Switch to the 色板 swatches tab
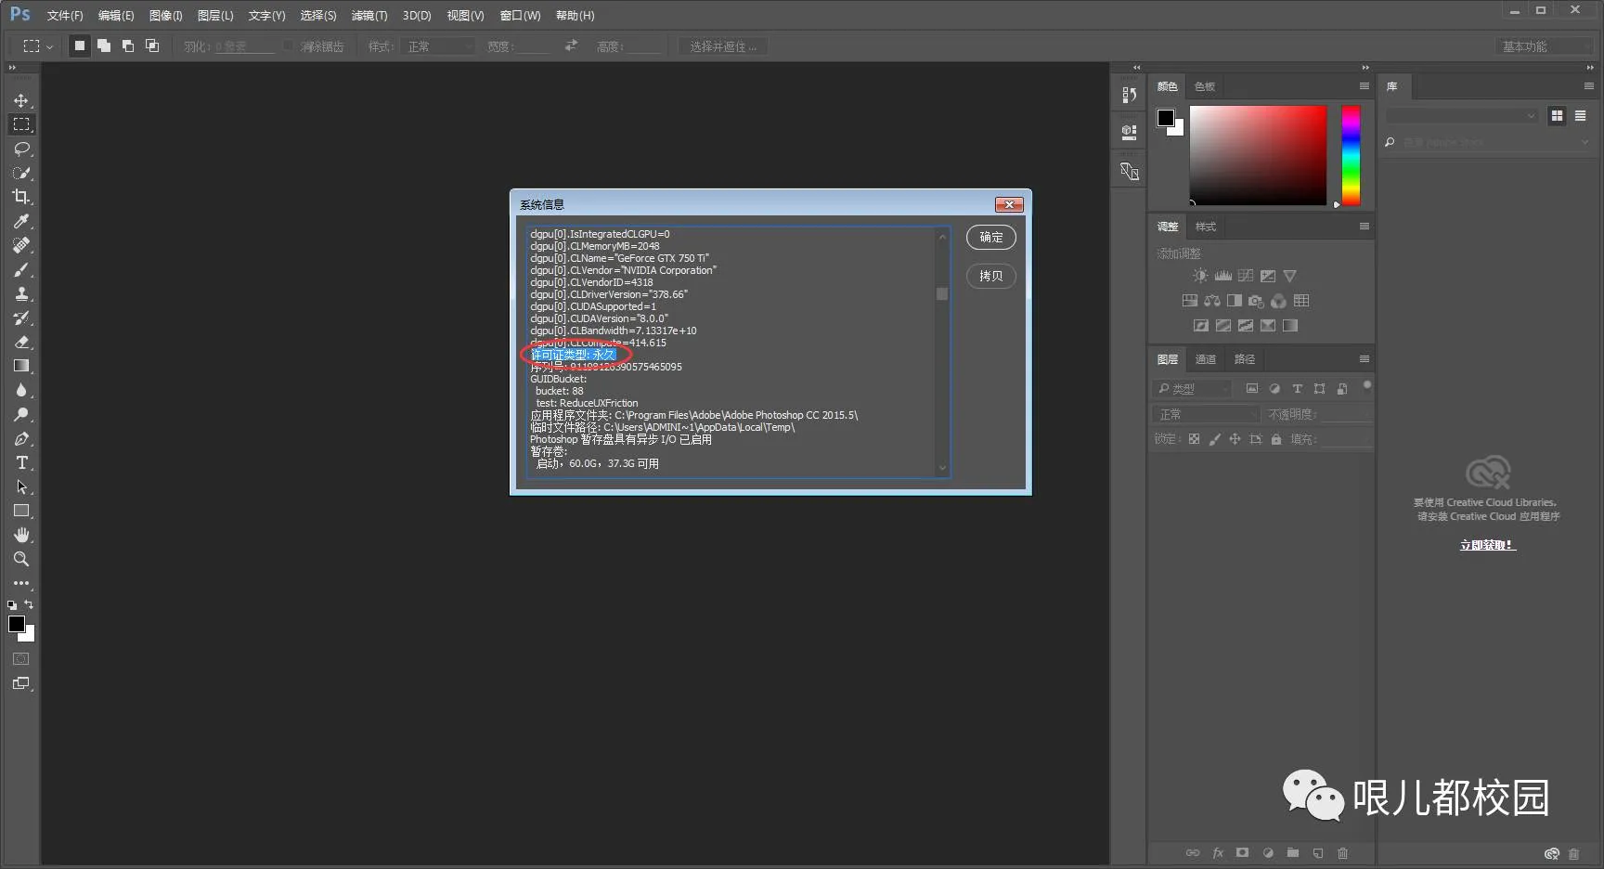This screenshot has width=1604, height=869. click(1205, 86)
